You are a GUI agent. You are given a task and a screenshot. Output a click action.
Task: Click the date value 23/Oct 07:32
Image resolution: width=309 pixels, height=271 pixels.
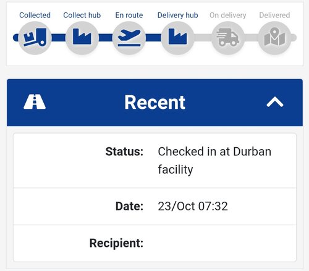coord(193,206)
